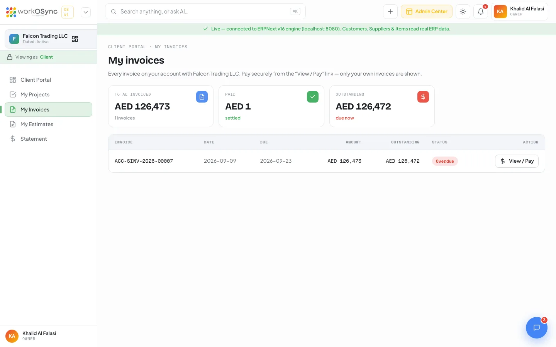Click the Falcon Trading LLC grid switcher icon
This screenshot has height=347, width=556.
click(75, 39)
